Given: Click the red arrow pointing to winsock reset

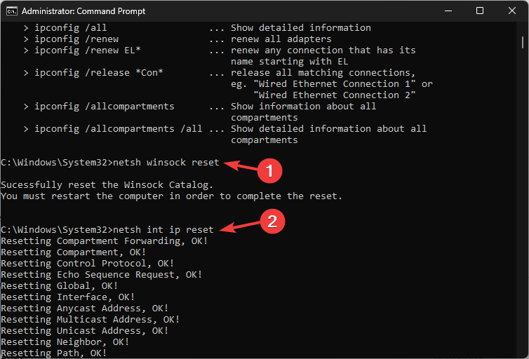Looking at the screenshot, I should [240, 166].
